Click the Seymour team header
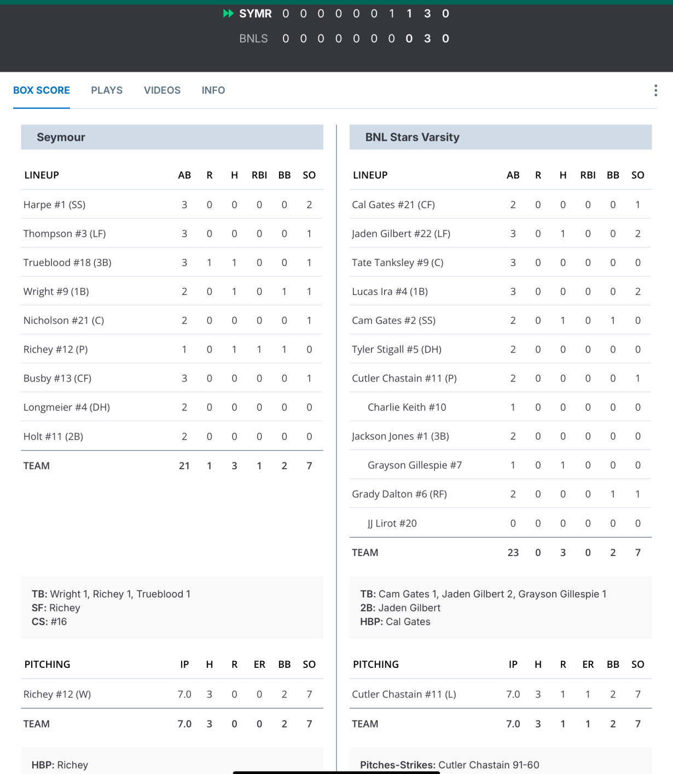Image resolution: width=673 pixels, height=774 pixels. coord(61,137)
